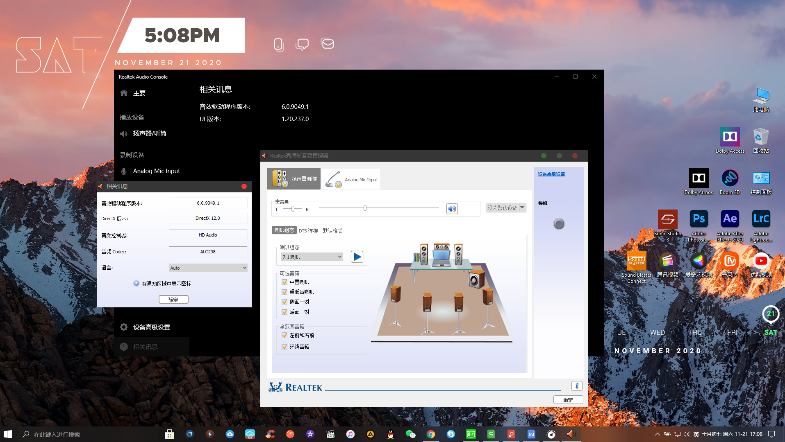This screenshot has width=785, height=442.
Task: Open the notification center icon
Action: pyautogui.click(x=771, y=434)
